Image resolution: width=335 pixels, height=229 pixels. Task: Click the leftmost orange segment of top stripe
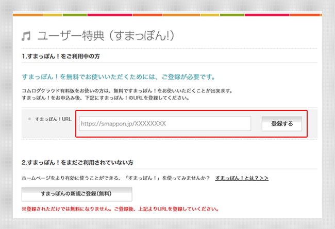27,15
